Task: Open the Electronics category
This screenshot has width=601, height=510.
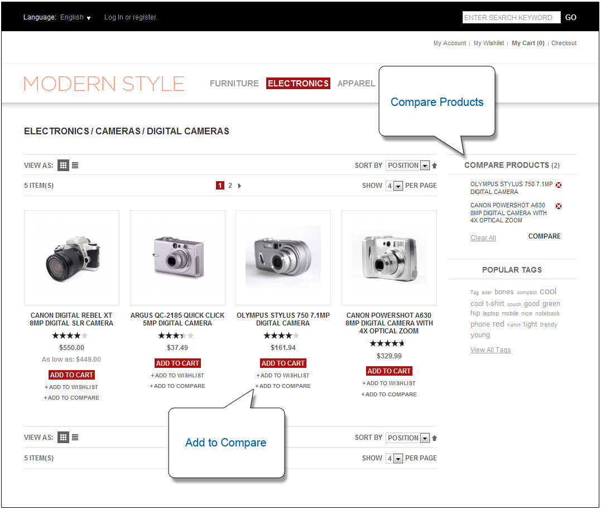Action: [x=298, y=84]
